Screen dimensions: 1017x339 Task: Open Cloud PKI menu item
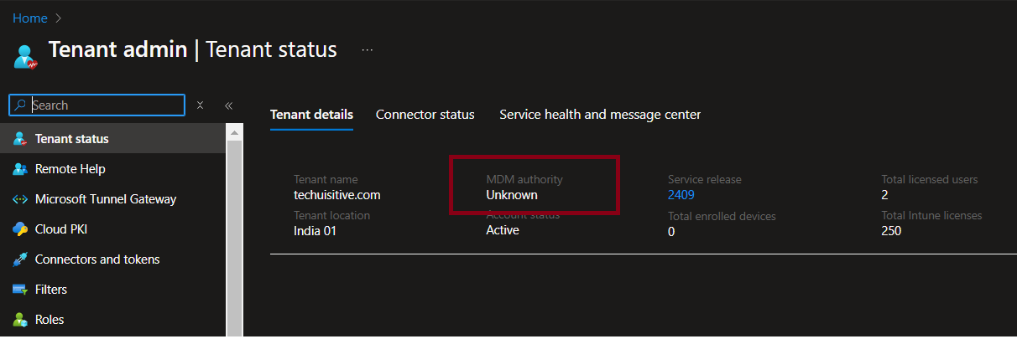(x=112, y=229)
